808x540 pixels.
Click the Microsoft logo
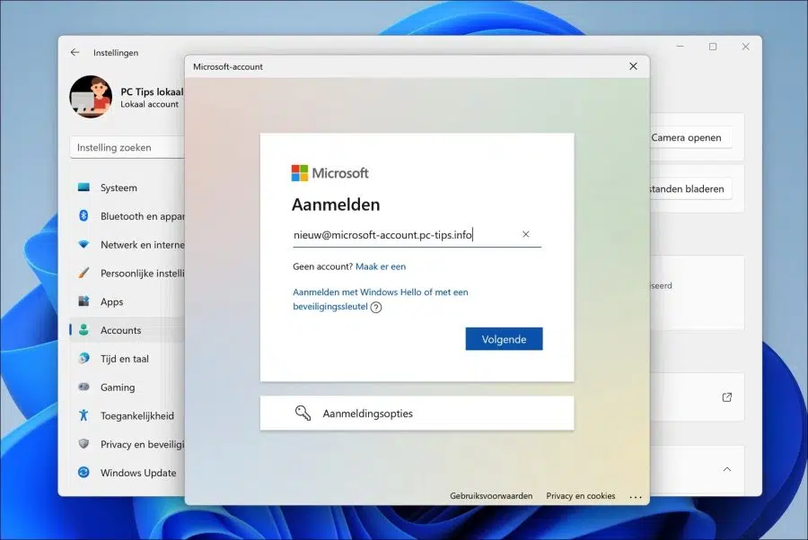tap(329, 173)
